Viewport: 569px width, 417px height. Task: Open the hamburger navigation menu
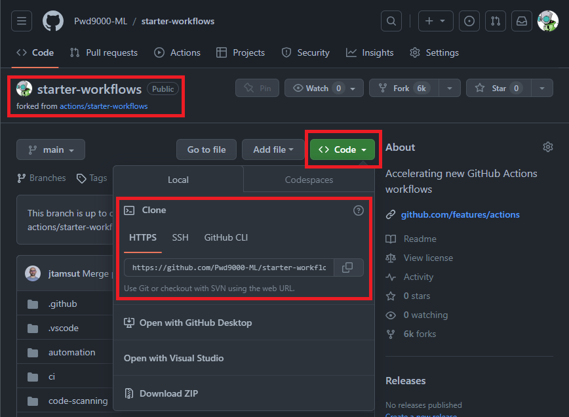tap(22, 21)
